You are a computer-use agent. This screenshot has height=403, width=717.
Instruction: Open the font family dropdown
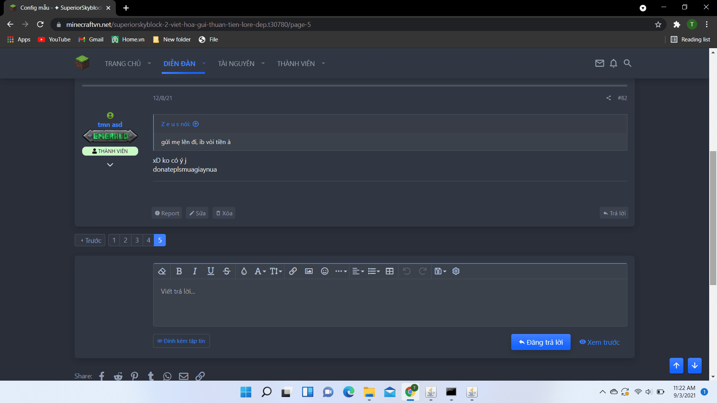[x=260, y=271]
